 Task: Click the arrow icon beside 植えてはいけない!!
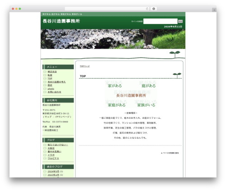[x=45, y=145]
